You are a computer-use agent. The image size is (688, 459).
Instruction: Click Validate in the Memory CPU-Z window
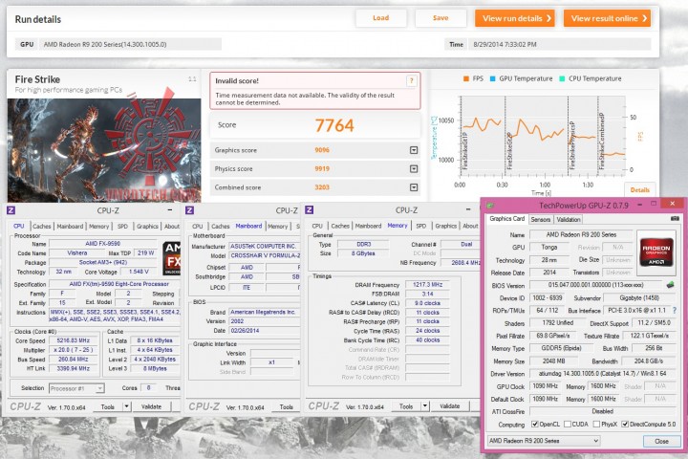450,405
